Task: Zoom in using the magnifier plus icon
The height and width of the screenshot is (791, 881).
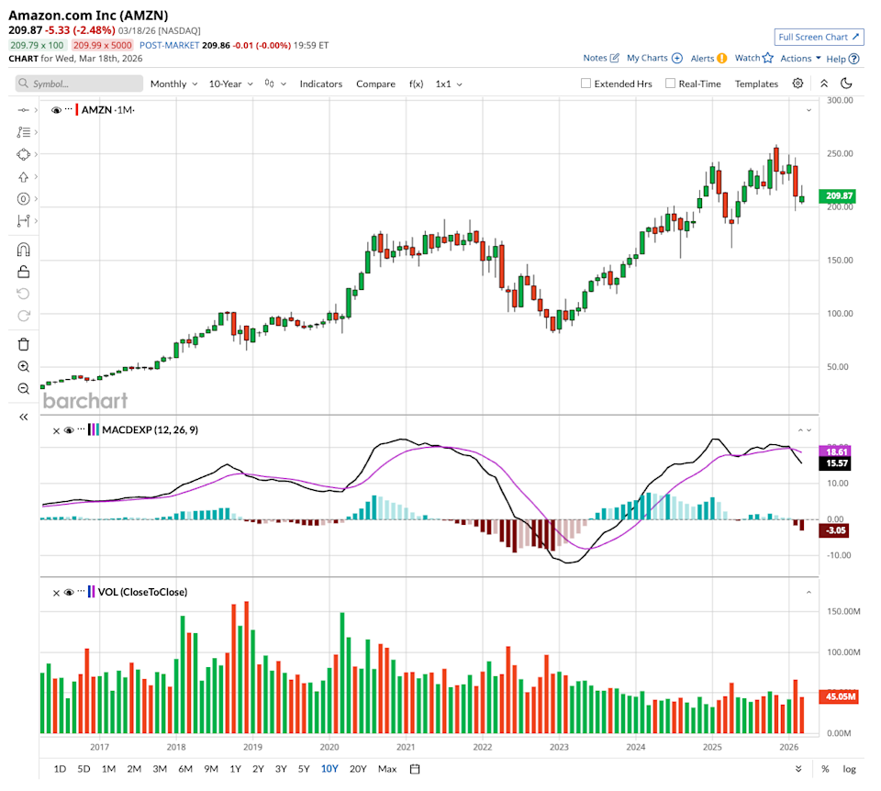Action: point(24,366)
